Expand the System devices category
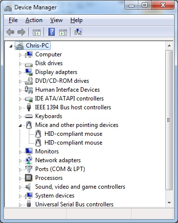The height and width of the screenshot is (223, 178). pyautogui.click(x=20, y=196)
